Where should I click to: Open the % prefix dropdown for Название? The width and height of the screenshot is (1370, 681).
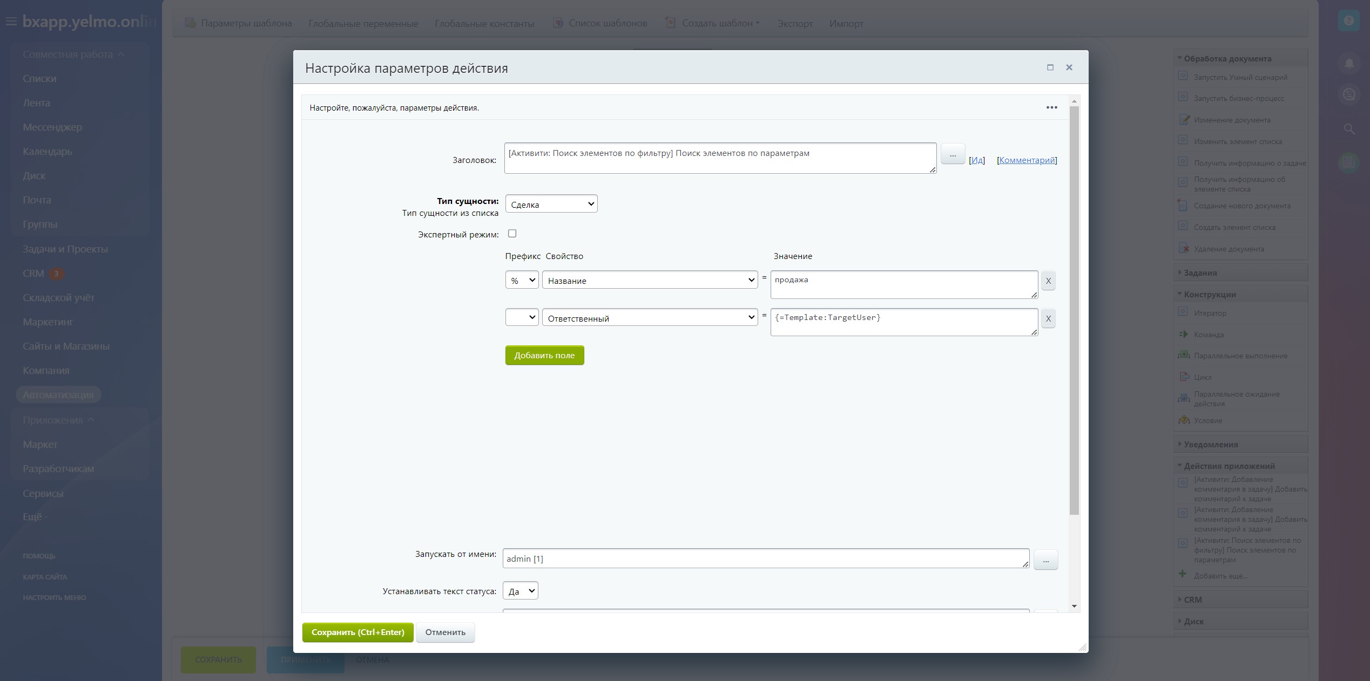[522, 280]
